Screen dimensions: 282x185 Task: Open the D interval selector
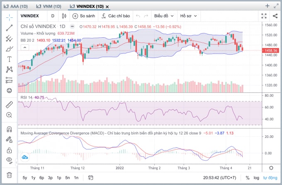point(53,16)
